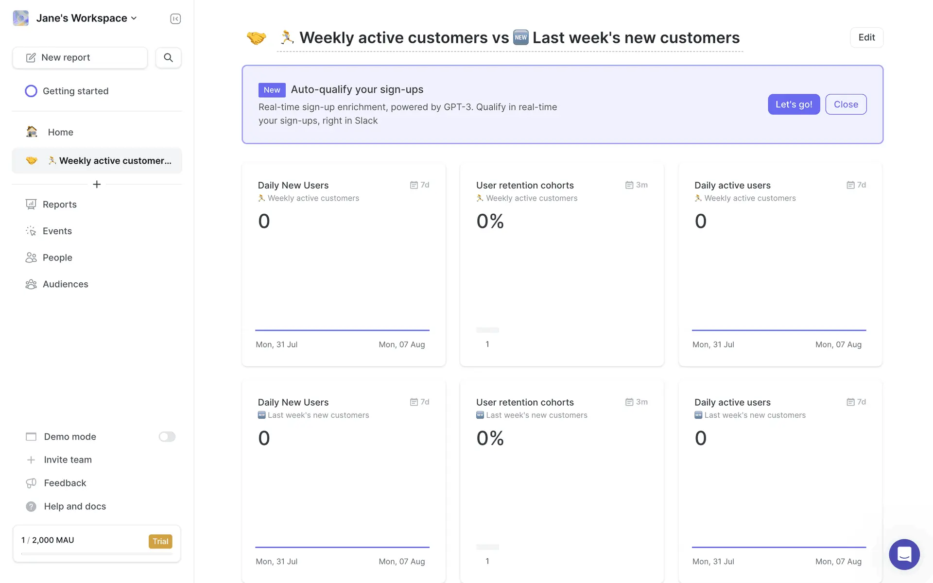Click the search magnifier icon
The height and width of the screenshot is (583, 933).
[x=168, y=58]
